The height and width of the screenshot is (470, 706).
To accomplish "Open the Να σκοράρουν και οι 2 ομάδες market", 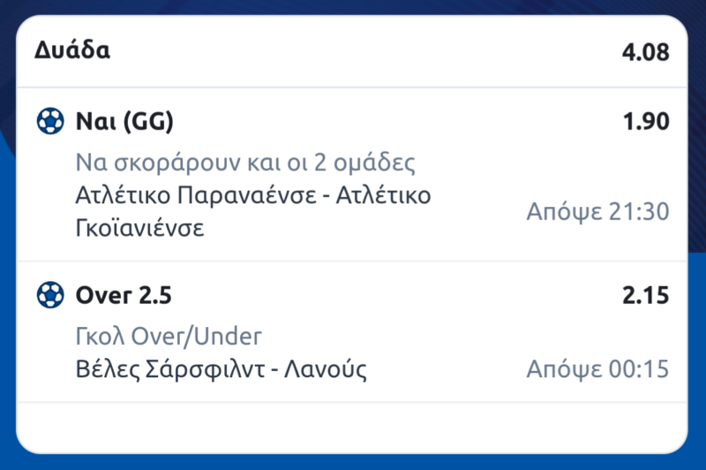I will tap(245, 163).
